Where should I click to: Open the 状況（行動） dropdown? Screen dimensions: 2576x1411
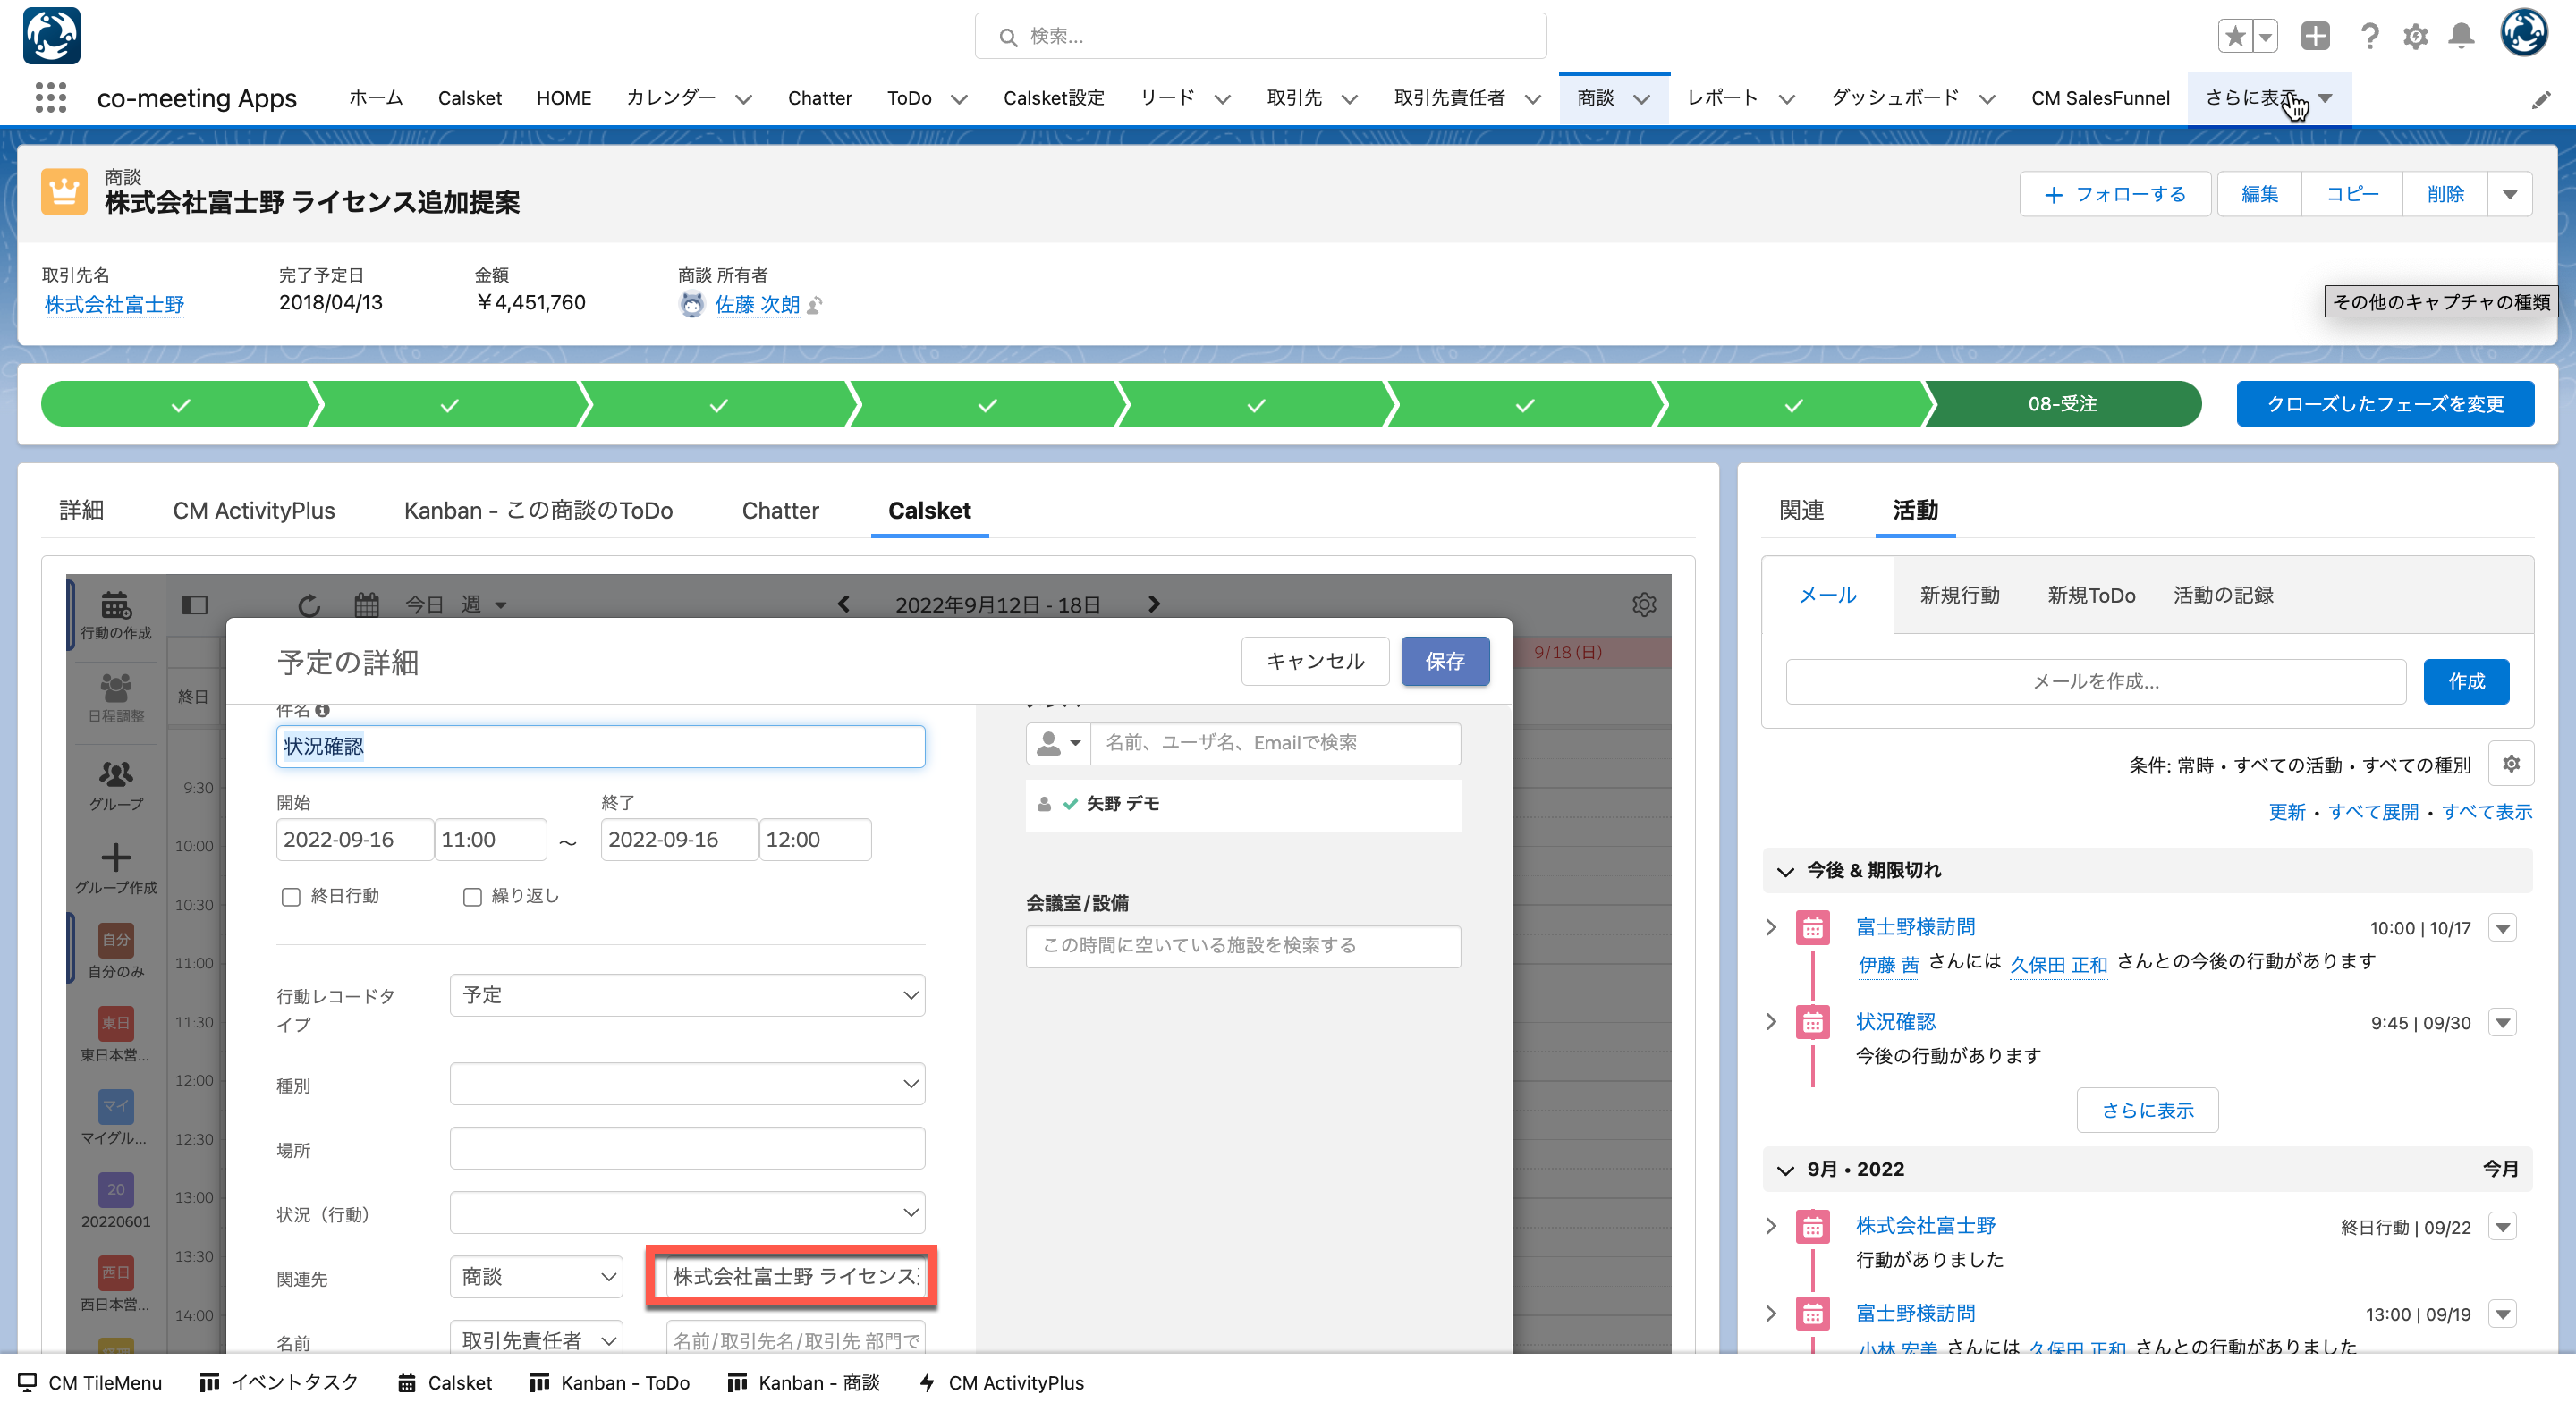[x=687, y=1212]
